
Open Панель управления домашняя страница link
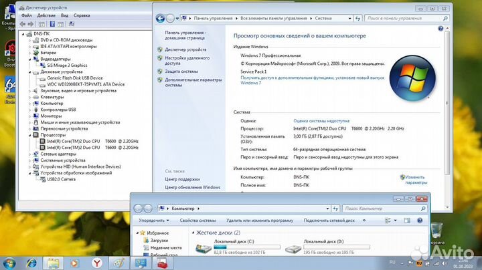(185, 35)
